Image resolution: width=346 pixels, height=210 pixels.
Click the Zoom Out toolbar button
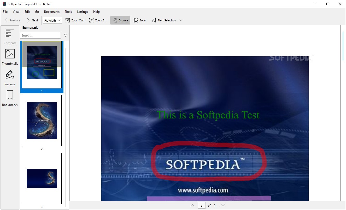[75, 20]
